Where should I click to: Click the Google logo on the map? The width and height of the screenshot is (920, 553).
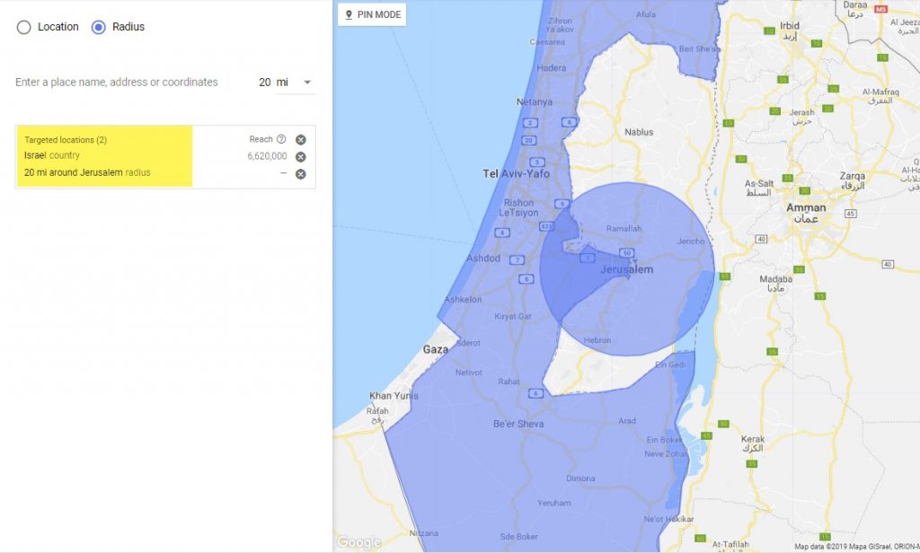coord(358,541)
